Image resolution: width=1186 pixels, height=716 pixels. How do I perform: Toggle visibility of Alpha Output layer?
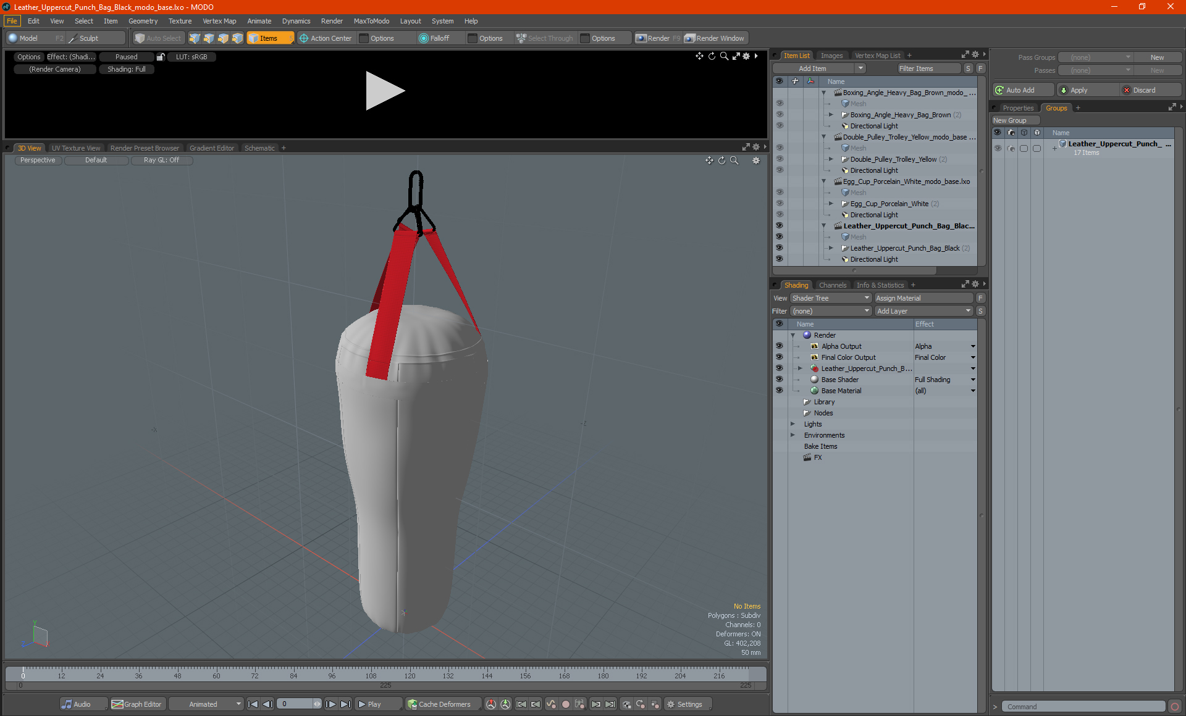coord(779,346)
